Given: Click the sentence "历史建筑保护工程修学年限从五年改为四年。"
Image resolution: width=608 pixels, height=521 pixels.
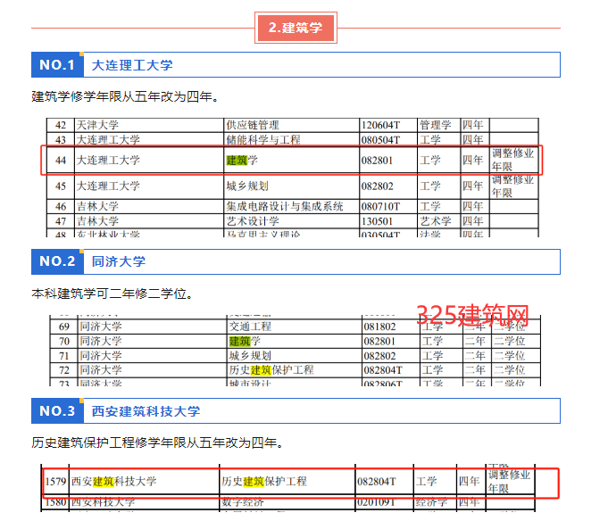Looking at the screenshot, I should click(x=158, y=442).
